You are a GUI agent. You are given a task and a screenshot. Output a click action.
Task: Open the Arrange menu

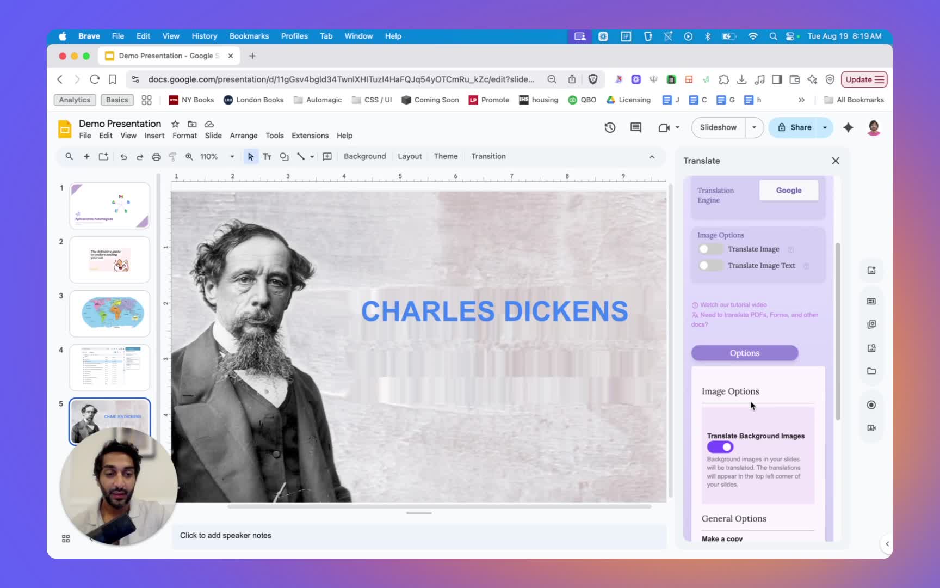243,136
